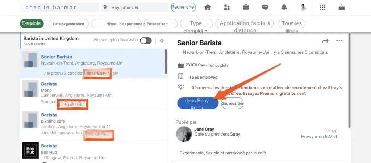
Task: Click the Mono company placeholder logo
Action: tap(30, 89)
